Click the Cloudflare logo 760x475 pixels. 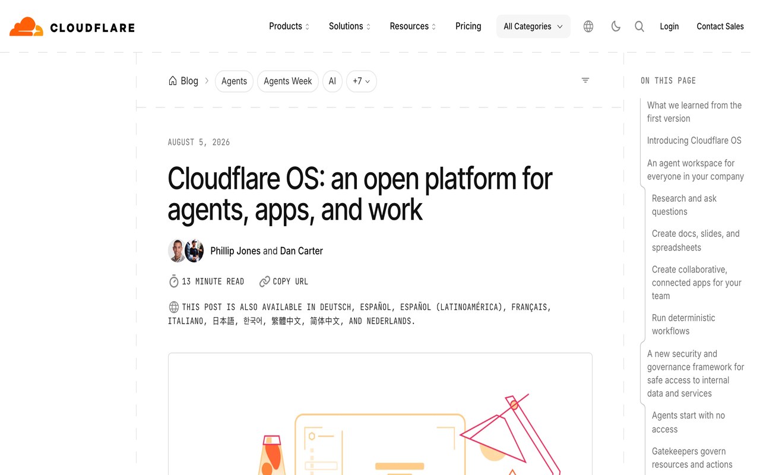pos(72,27)
